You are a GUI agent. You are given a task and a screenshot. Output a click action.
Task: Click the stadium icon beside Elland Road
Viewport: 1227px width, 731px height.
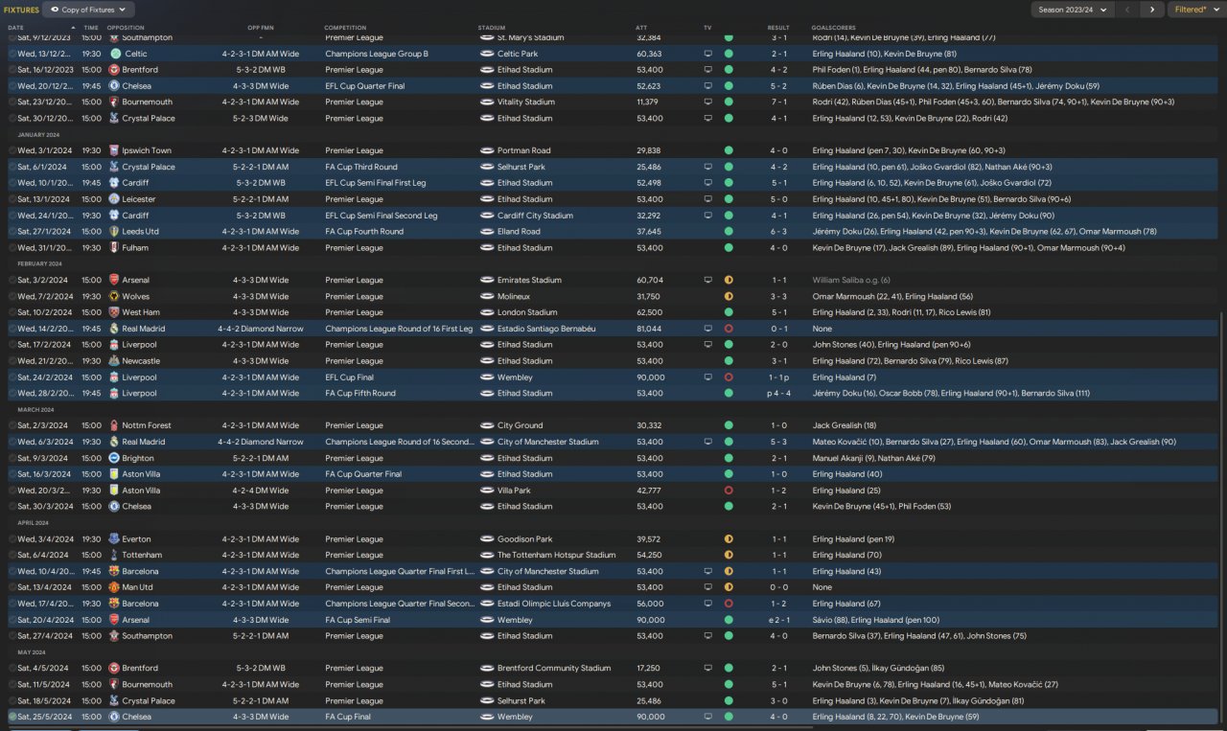point(486,232)
